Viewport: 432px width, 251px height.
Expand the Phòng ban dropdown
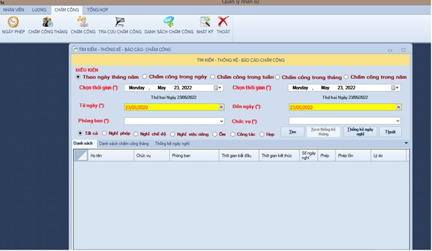(222, 121)
